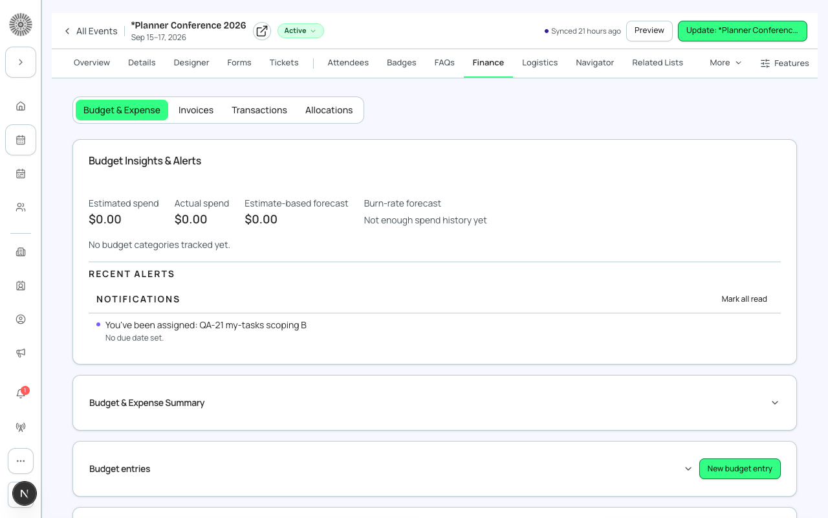The width and height of the screenshot is (828, 518).
Task: Click the Estimate-based forecast label
Action: pyautogui.click(x=296, y=203)
